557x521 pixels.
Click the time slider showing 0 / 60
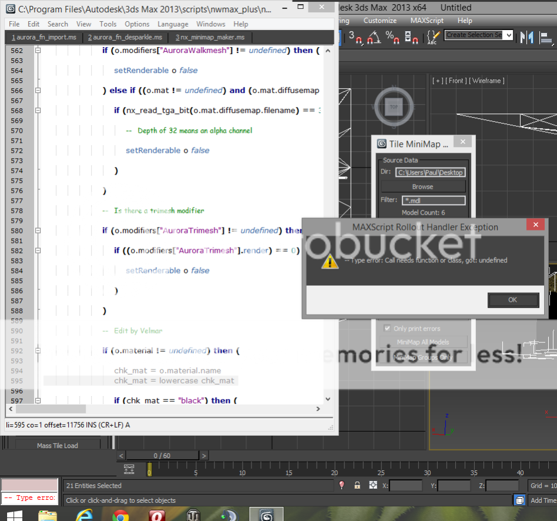click(162, 456)
